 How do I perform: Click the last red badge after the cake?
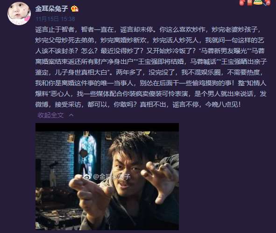point(267,2)
